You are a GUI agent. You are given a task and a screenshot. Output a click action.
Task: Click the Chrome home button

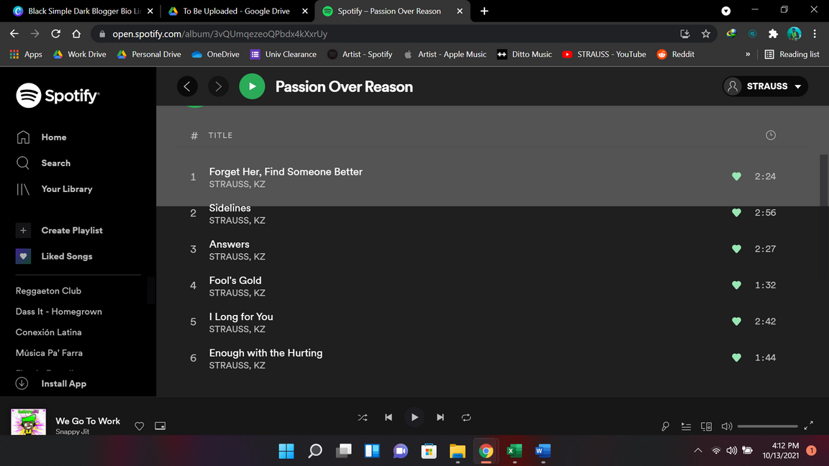point(77,34)
